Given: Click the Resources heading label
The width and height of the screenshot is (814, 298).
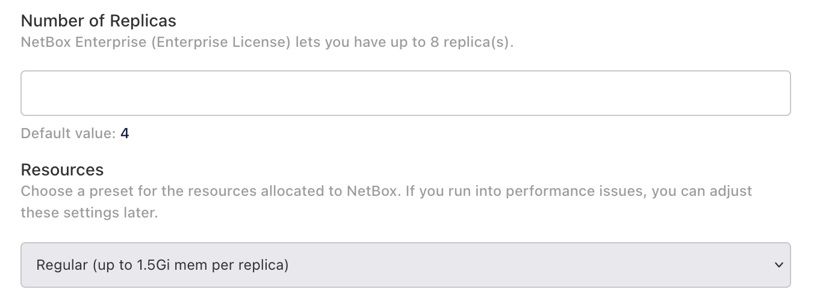Looking at the screenshot, I should tap(62, 170).
